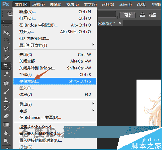
Task: Expand the collapsed toolbox double arrows
Action: [x=3, y=22]
